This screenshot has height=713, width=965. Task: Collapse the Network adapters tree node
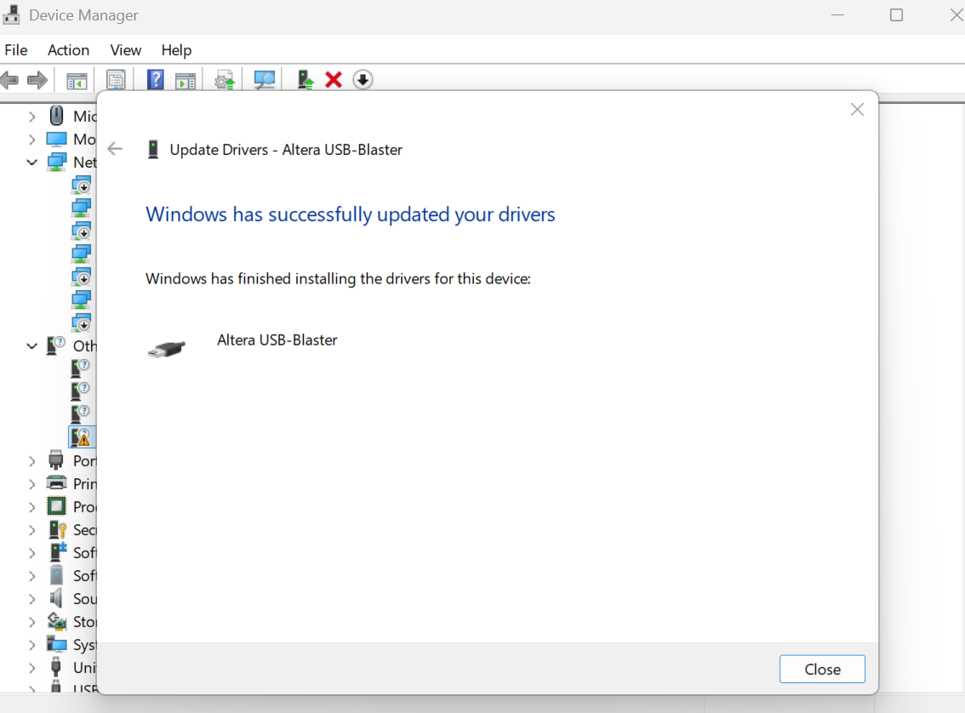tap(32, 162)
